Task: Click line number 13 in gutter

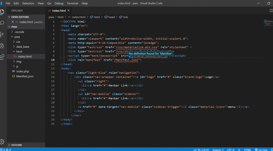Action: pyautogui.click(x=53, y=73)
